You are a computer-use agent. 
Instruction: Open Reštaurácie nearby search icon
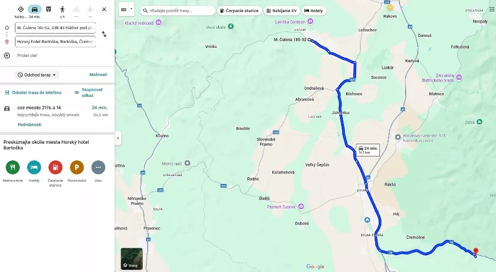13,167
